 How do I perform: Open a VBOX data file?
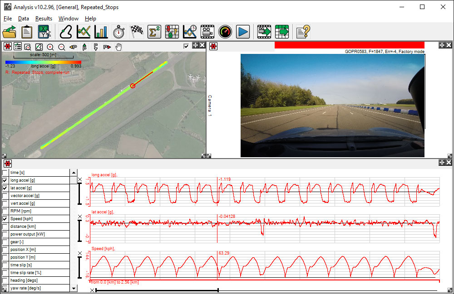coord(9,32)
